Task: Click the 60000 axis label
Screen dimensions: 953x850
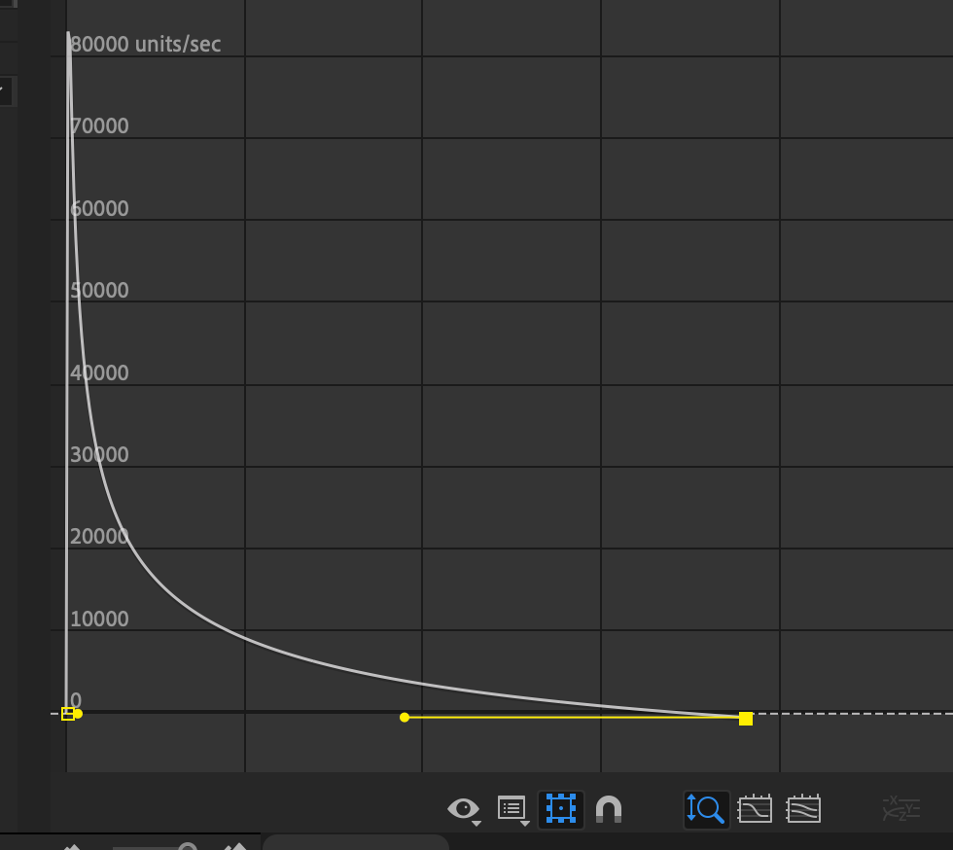Action: point(99,208)
